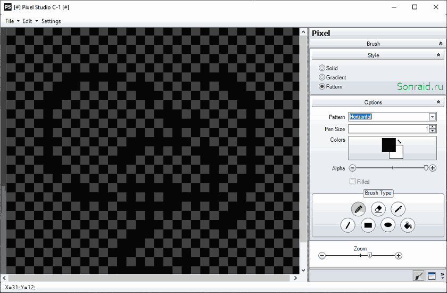The height and width of the screenshot is (293, 447).
Task: Click the Alpha label
Action: 338,168
